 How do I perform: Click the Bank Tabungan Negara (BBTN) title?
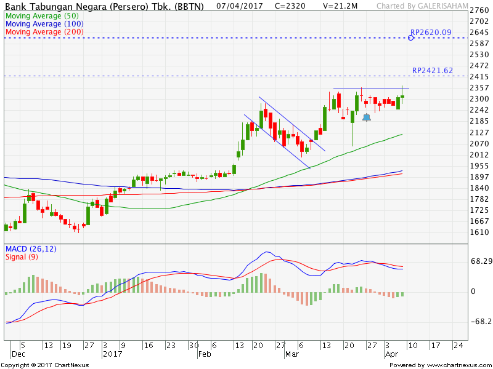click(105, 5)
